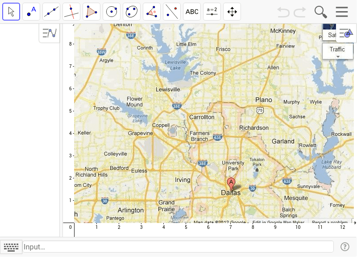Click the Plano label on map
Viewport: 357px width, 257px height.
click(264, 100)
